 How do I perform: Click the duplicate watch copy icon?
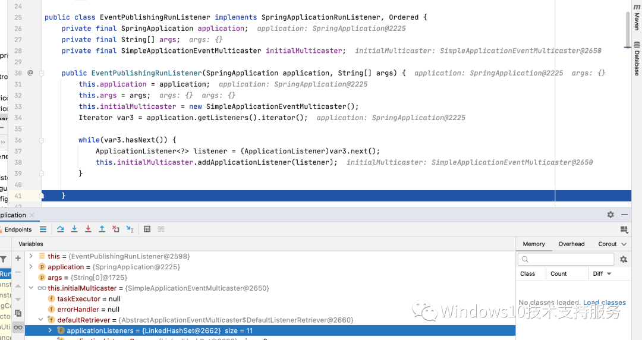point(18,313)
